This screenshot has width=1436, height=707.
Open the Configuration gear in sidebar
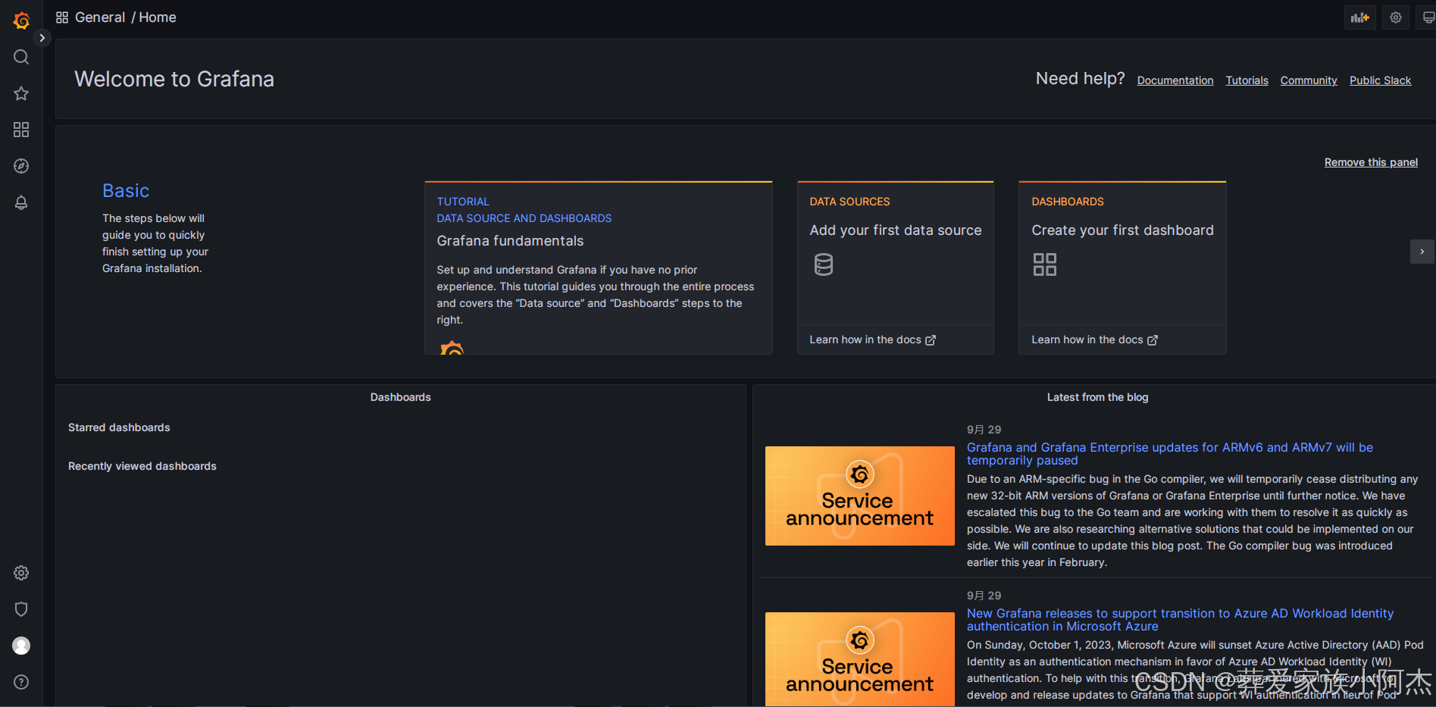point(21,573)
